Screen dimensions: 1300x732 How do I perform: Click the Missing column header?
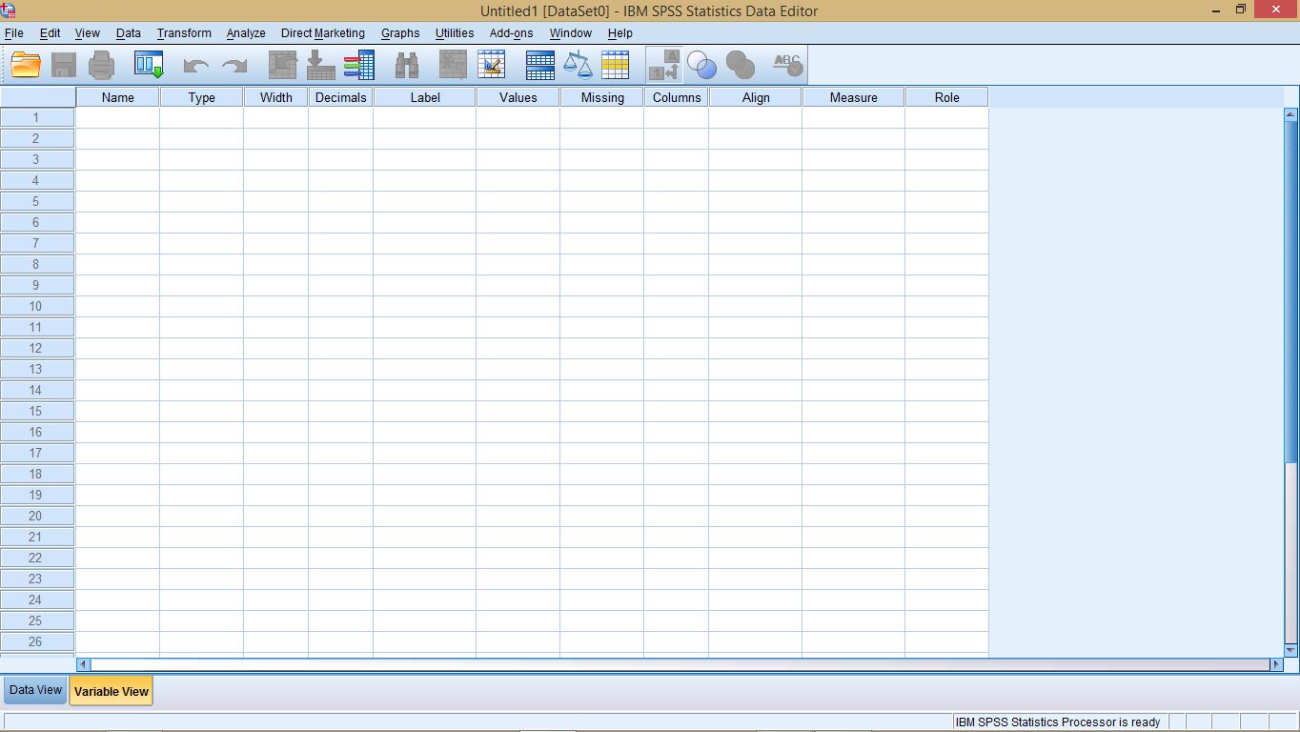tap(602, 97)
